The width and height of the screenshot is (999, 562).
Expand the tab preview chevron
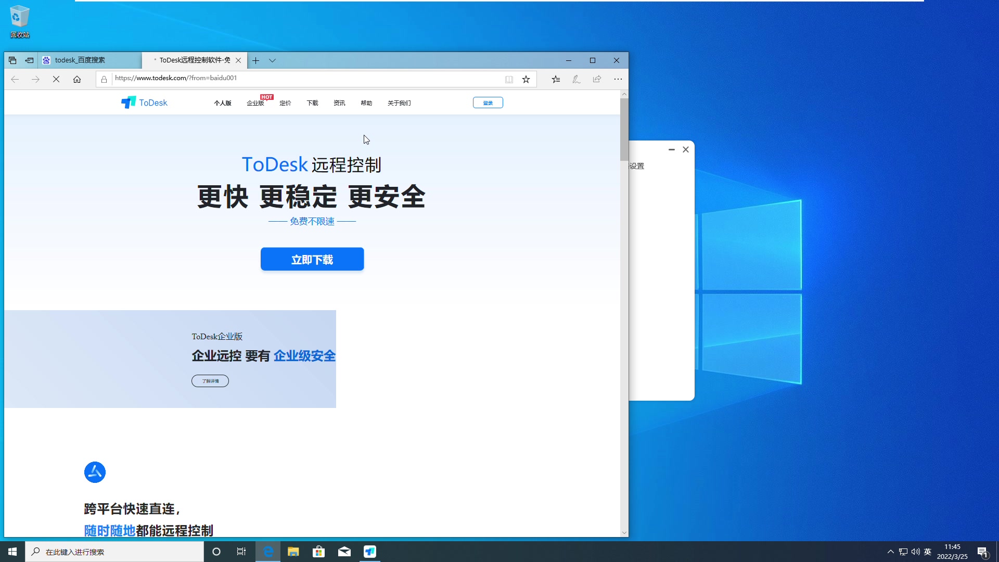coord(272,60)
